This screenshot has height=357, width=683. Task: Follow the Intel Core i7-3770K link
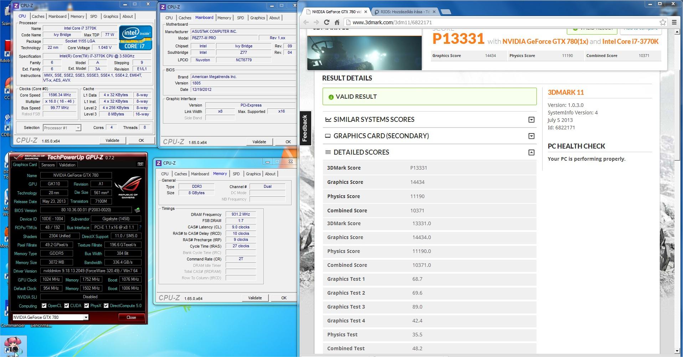point(631,41)
